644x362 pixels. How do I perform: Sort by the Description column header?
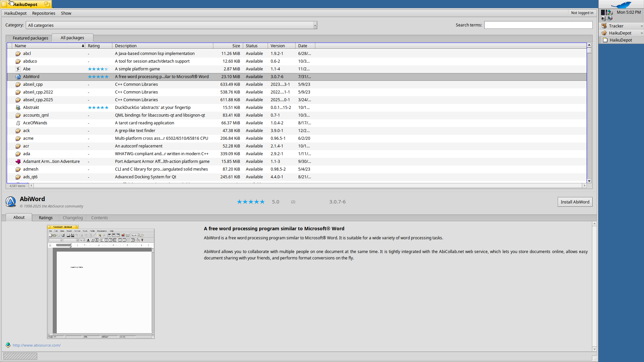coord(163,46)
